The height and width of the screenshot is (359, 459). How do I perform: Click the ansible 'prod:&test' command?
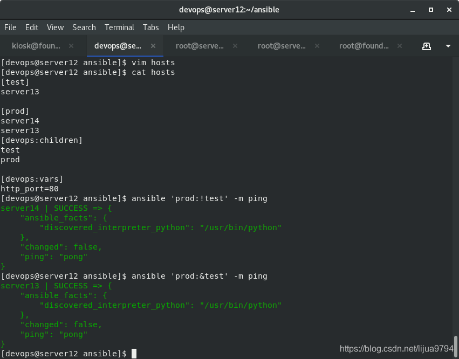[x=134, y=276]
